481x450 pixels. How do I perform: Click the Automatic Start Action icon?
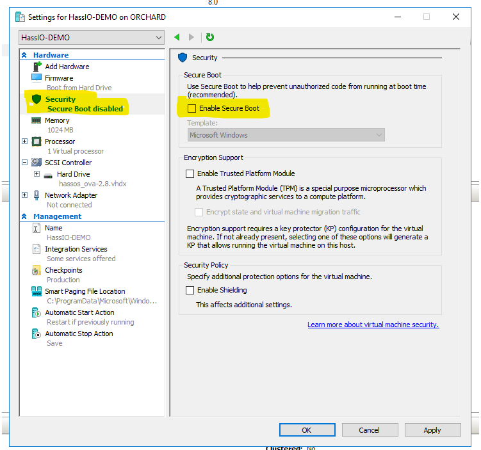tap(37, 312)
